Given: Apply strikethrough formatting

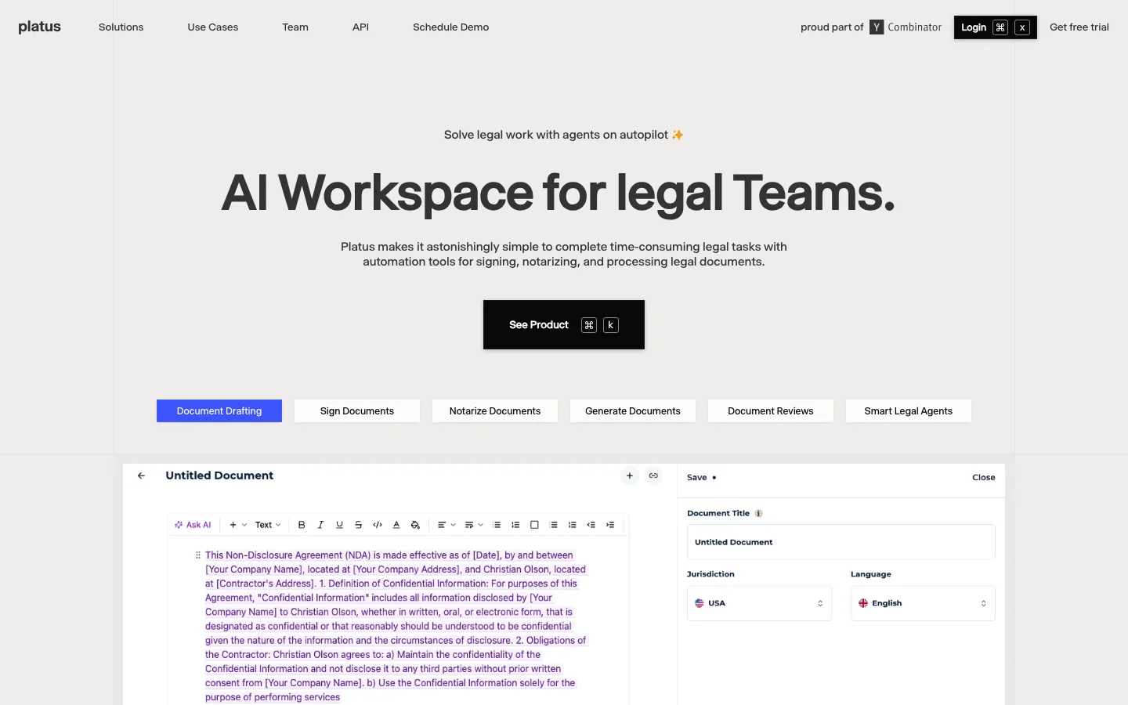Looking at the screenshot, I should tap(358, 525).
